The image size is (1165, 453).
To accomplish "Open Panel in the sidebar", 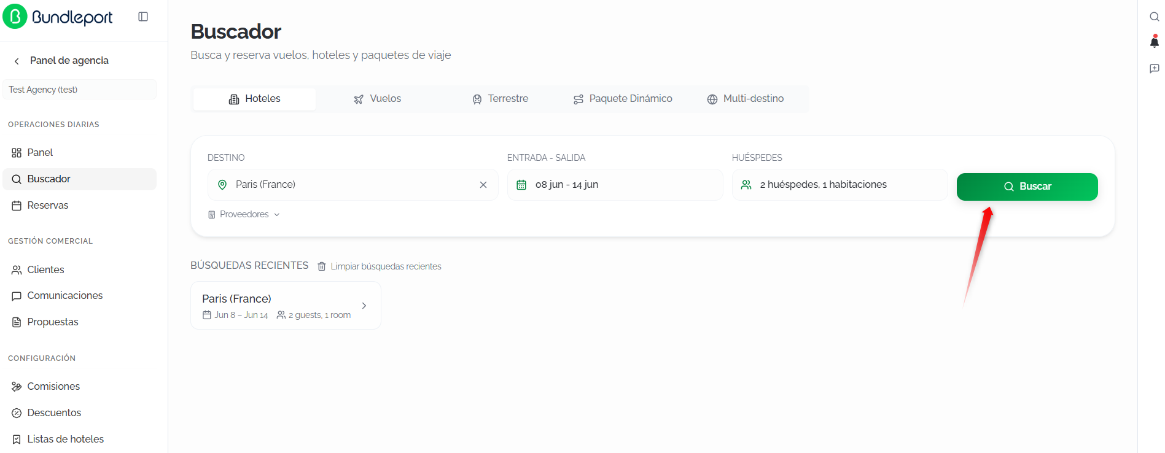I will (x=79, y=153).
